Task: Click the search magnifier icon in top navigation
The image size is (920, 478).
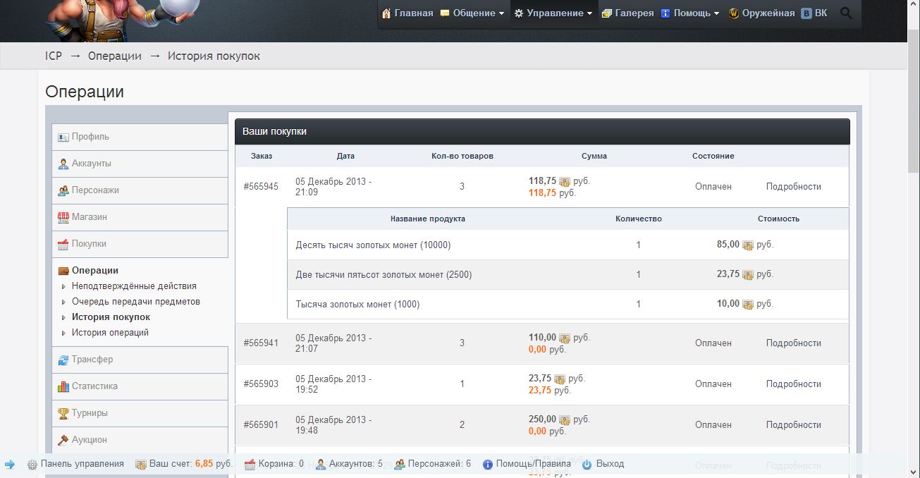Action: [x=846, y=13]
